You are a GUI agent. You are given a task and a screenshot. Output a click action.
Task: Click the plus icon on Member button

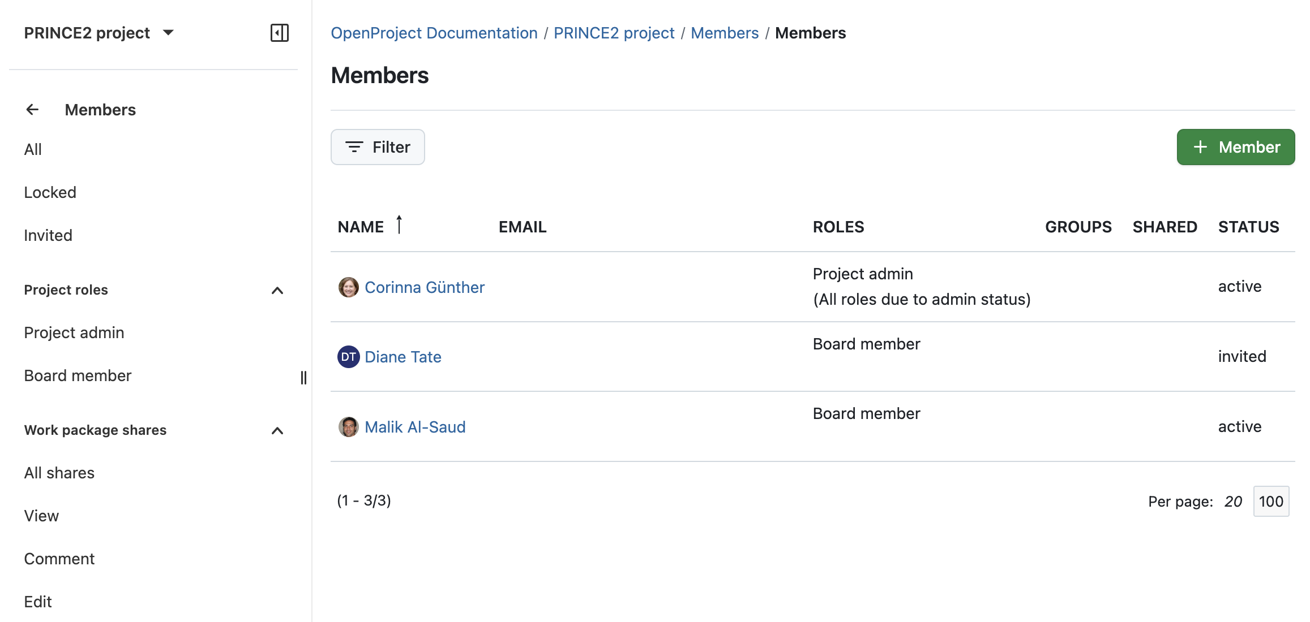(1200, 147)
